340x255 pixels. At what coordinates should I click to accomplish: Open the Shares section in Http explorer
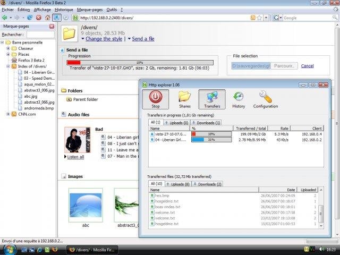[x=184, y=99]
